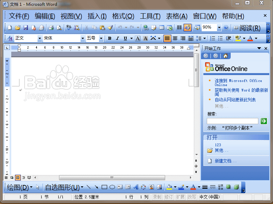The height and width of the screenshot is (204, 273).
Task: Open the style 正文 dropdown
Action: [x=40, y=38]
